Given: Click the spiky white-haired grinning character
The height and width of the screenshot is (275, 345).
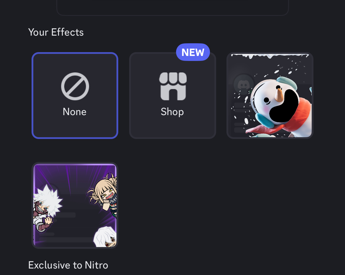Looking at the screenshot, I should (47, 208).
